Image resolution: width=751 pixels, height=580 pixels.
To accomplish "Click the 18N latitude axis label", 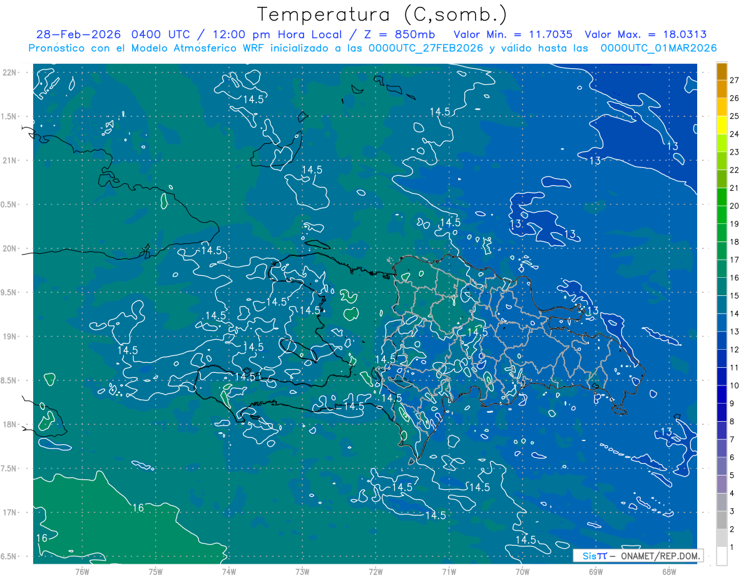I will coord(11,424).
